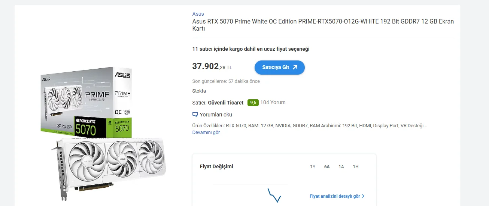Select the 1A price history tab
The width and height of the screenshot is (489, 206).
click(x=341, y=167)
